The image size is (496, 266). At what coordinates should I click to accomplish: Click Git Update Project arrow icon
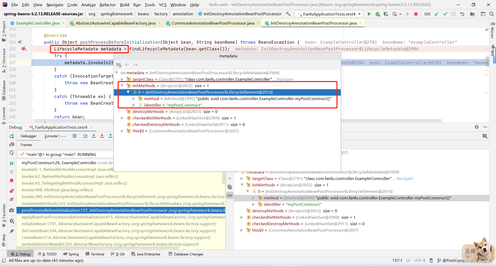click(x=437, y=14)
